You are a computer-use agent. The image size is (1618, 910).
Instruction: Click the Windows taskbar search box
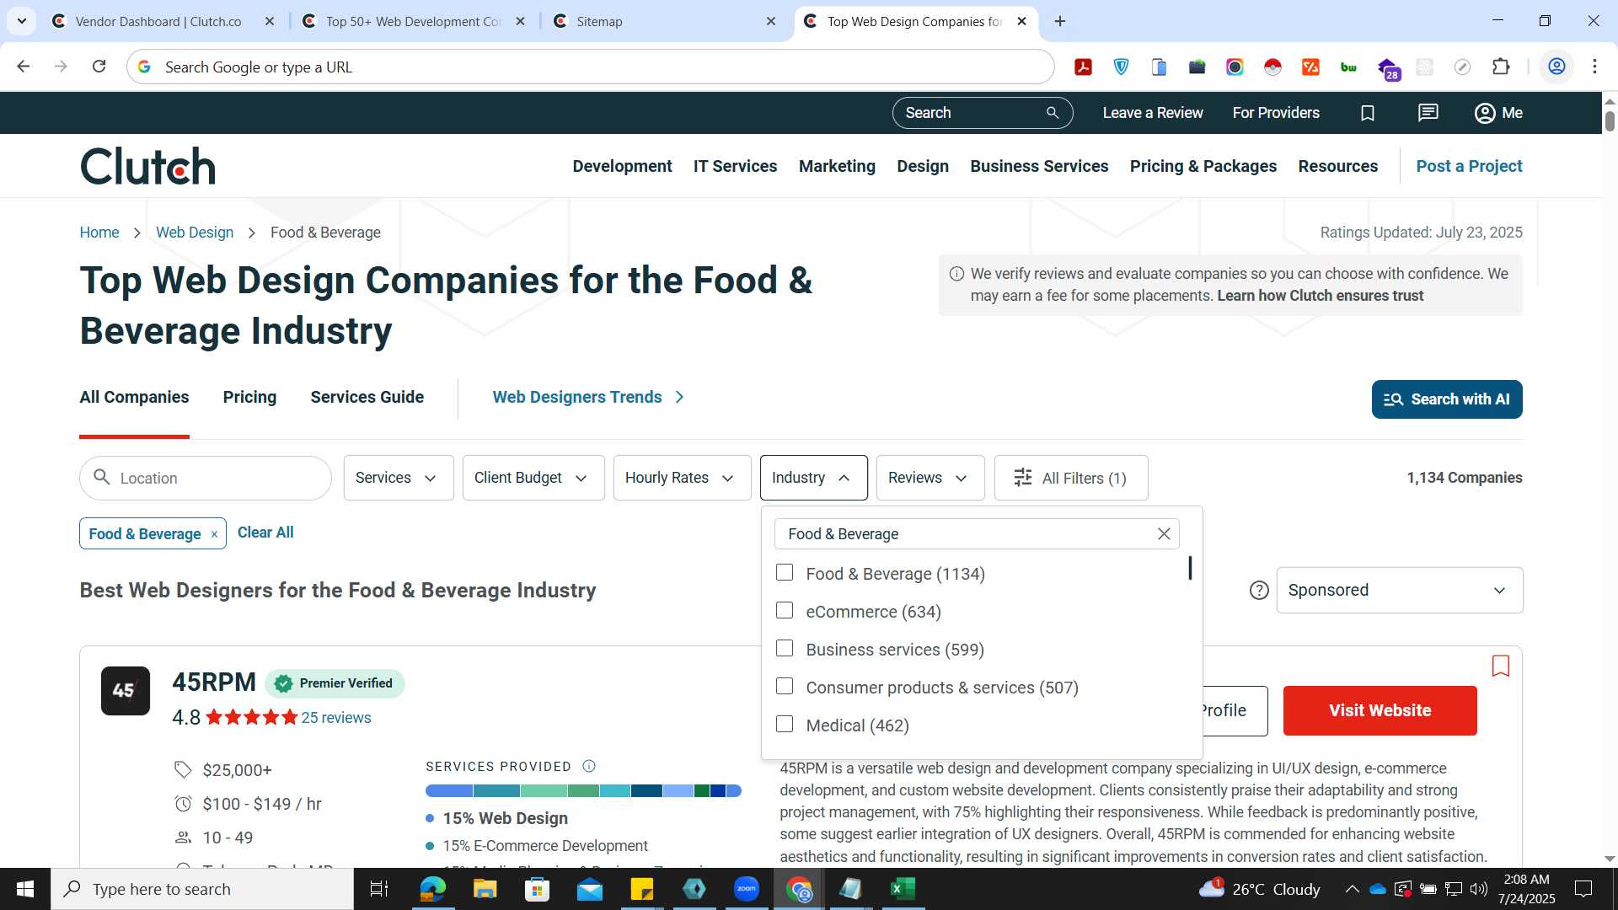click(x=202, y=889)
